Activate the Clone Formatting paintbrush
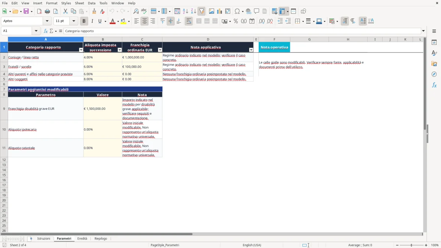Viewport: 441px width, 248px height. click(94, 11)
